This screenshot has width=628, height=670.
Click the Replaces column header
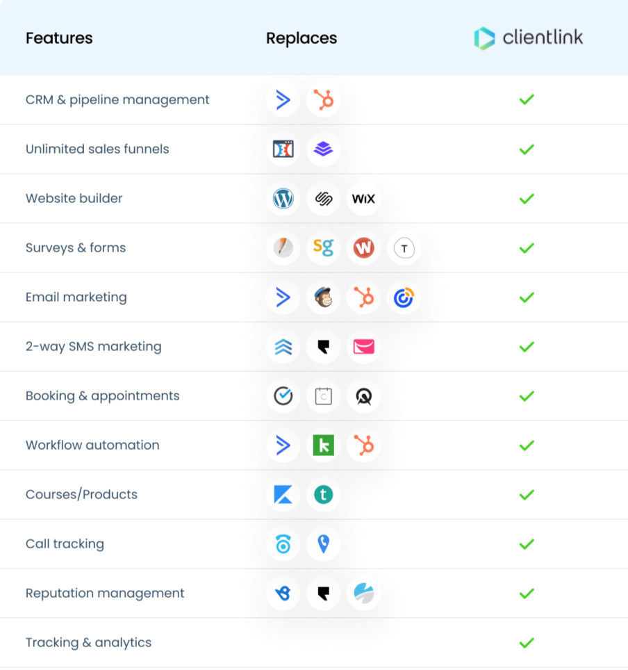301,38
